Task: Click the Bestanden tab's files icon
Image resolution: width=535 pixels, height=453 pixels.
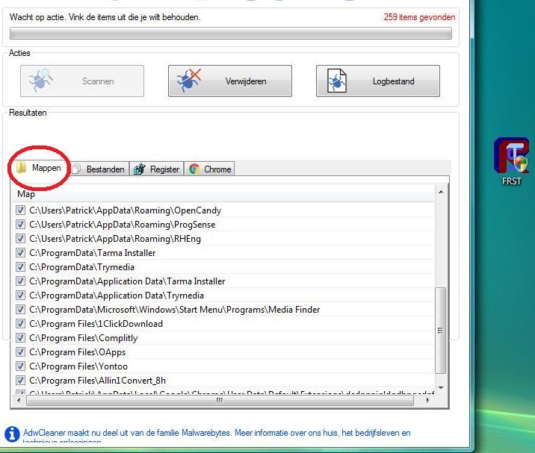Action: pyautogui.click(x=77, y=169)
